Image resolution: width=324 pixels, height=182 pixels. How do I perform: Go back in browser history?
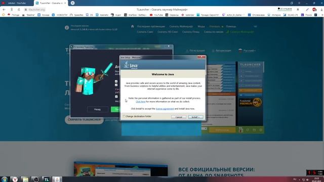pyautogui.click(x=4, y=10)
